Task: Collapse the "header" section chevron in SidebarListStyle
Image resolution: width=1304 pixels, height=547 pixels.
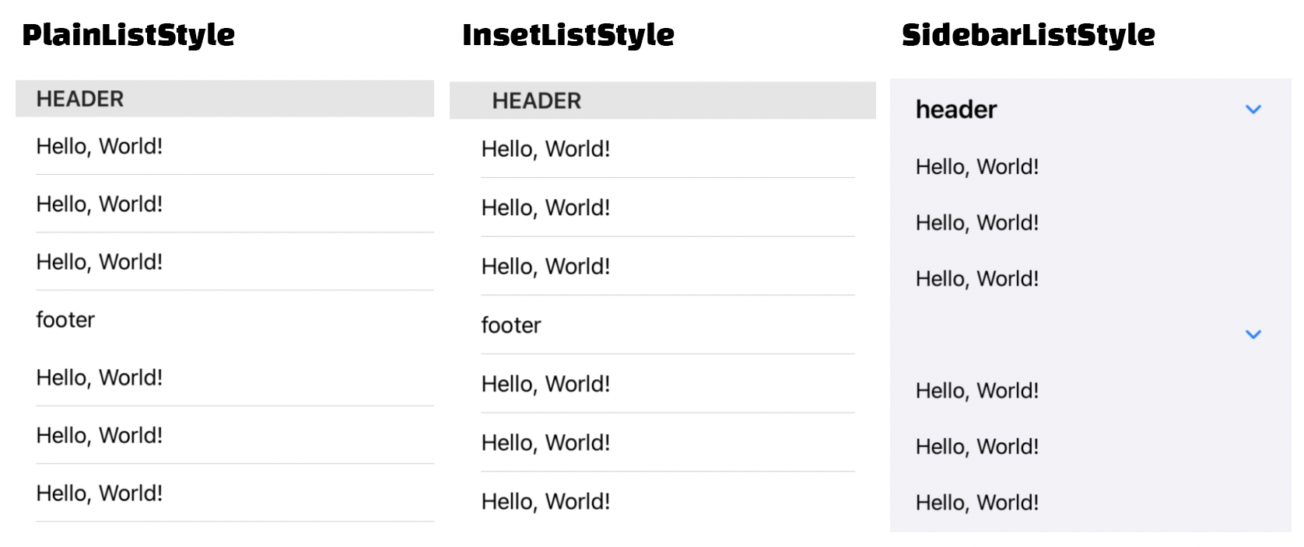Action: [1253, 110]
